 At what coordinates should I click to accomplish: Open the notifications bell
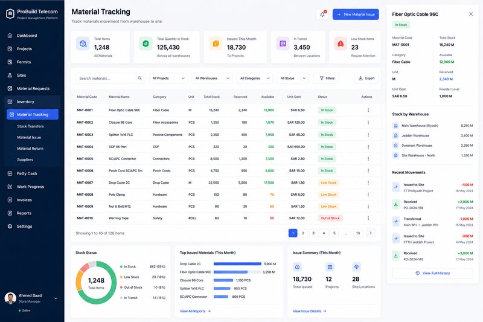pos(322,14)
